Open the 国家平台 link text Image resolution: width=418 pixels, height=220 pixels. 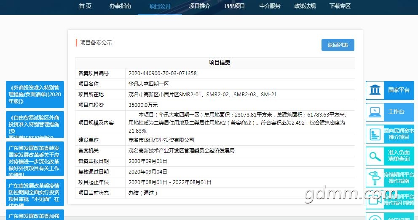[x=399, y=90]
